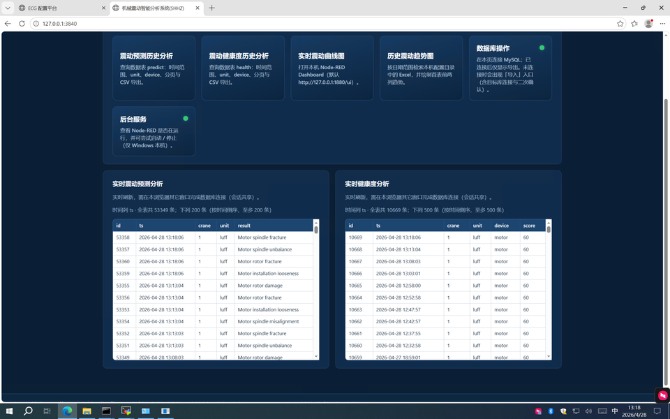Select prediction row id 53358
This screenshot has height=419, width=670.
[x=213, y=237]
